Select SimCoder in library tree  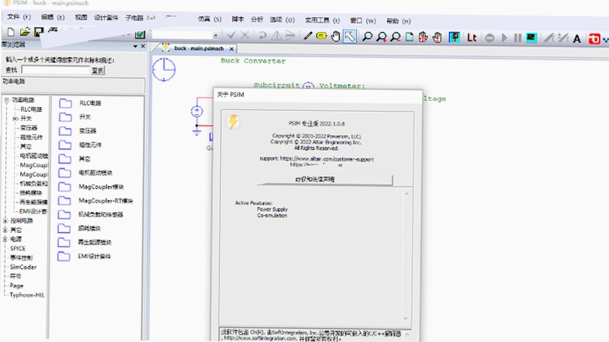(x=23, y=267)
